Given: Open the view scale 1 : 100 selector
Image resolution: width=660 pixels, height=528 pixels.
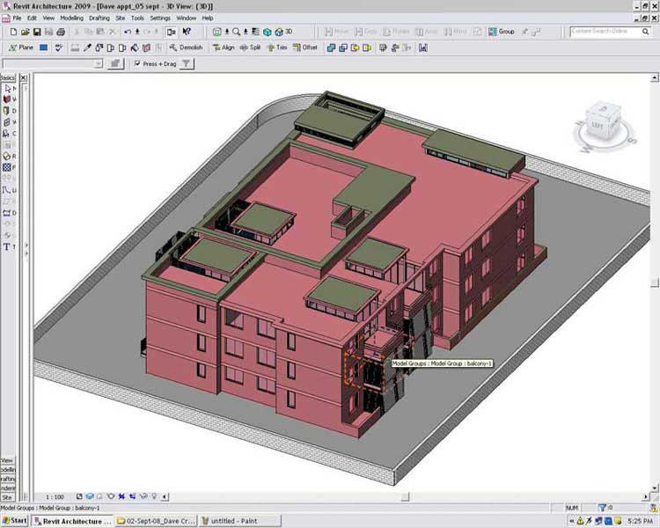Looking at the screenshot, I should pos(55,497).
